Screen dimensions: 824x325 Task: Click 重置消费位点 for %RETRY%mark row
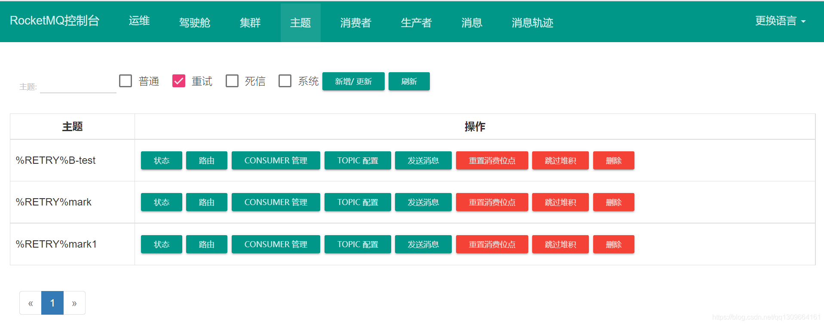pos(492,202)
